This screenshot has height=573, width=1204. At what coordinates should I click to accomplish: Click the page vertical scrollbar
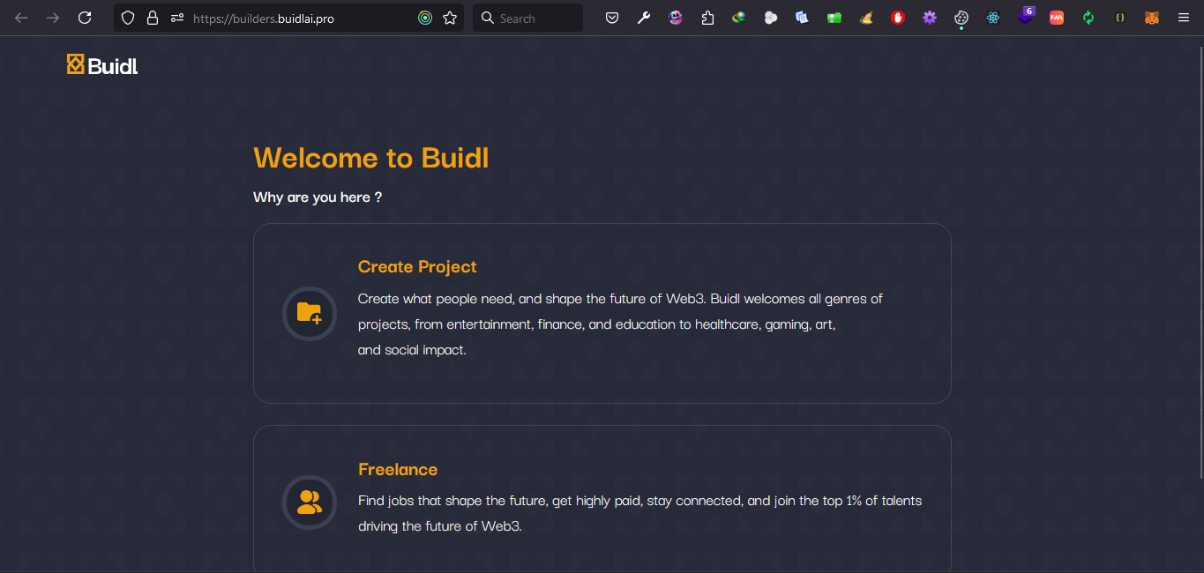coord(1197,264)
